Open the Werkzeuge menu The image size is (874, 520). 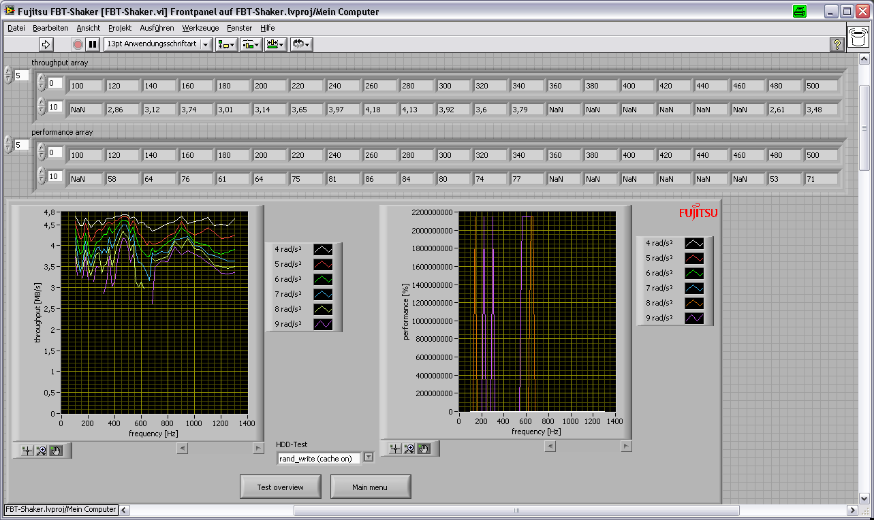point(200,28)
